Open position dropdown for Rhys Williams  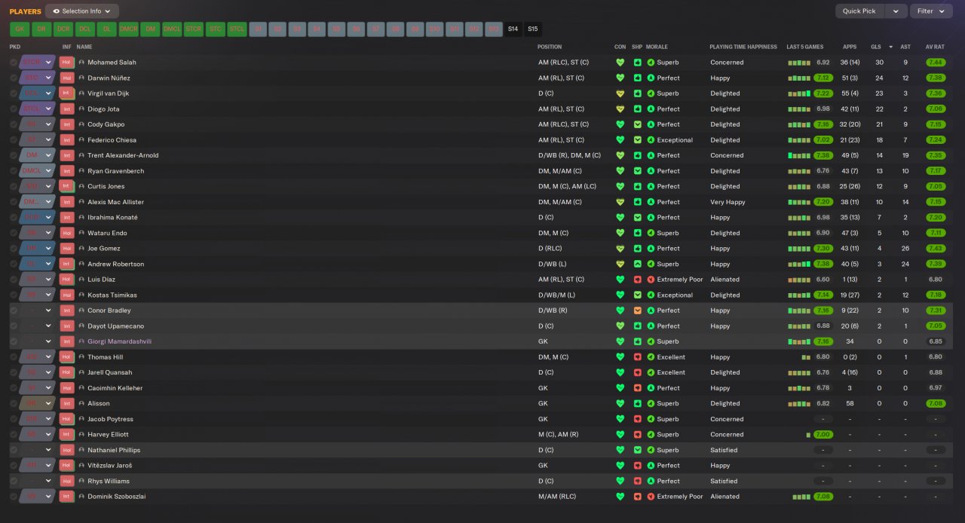coord(49,481)
